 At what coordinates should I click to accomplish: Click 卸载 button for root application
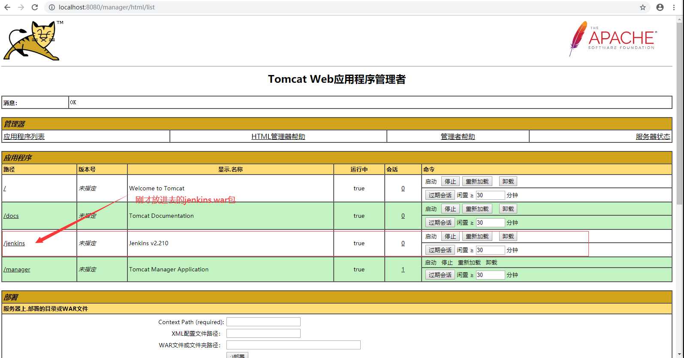[508, 181]
